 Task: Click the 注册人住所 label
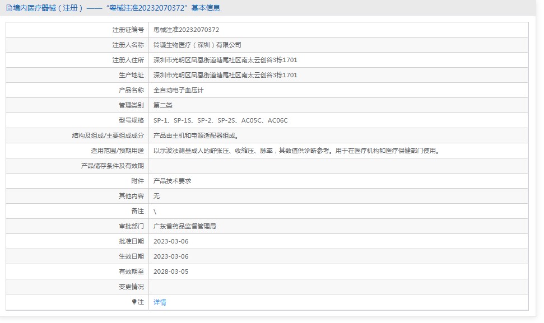point(128,60)
